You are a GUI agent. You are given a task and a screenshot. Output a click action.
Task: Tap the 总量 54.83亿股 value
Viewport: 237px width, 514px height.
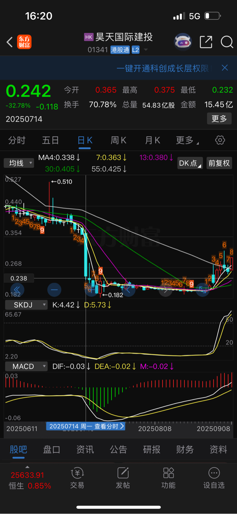point(159,105)
